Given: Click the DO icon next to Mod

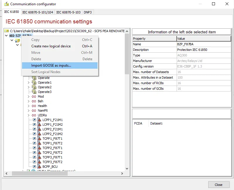Looking at the screenshot, I should point(34,97).
